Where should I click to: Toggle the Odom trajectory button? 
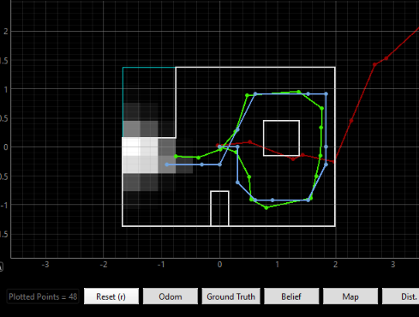[x=171, y=296]
